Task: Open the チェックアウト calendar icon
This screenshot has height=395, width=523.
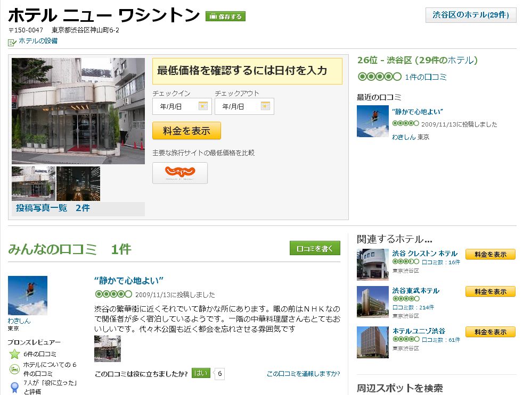Action: pyautogui.click(x=265, y=106)
